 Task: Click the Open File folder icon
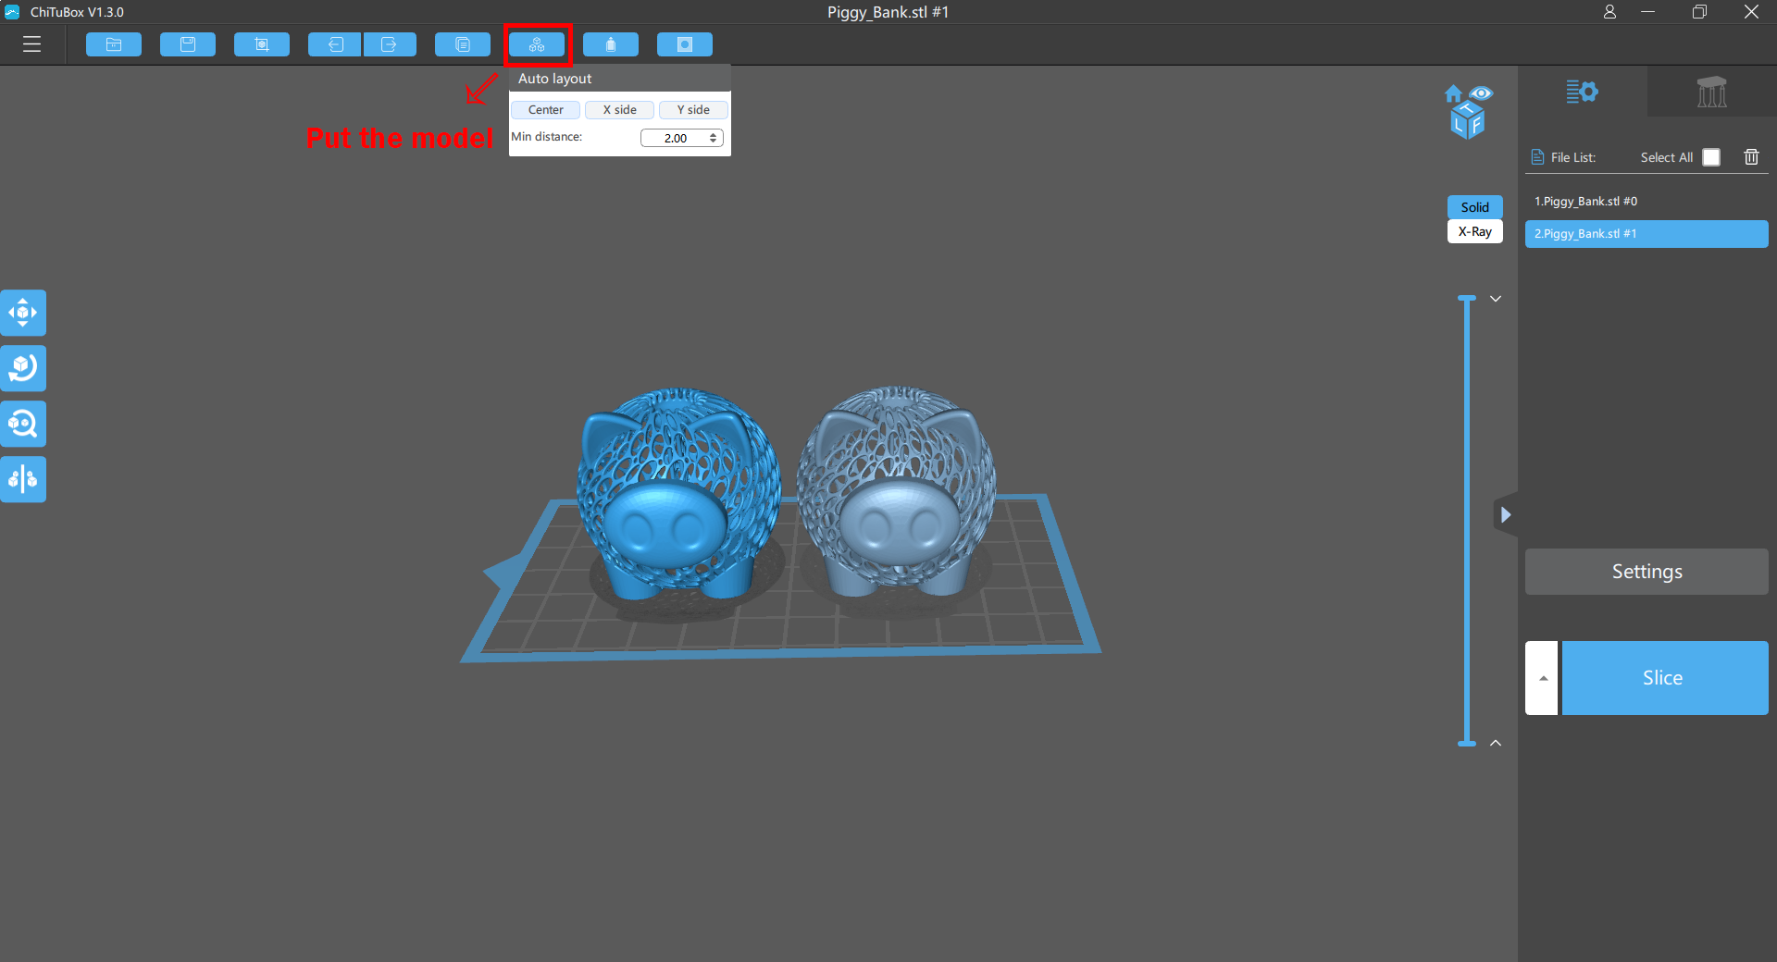114,44
